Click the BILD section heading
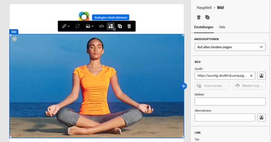 [198, 62]
